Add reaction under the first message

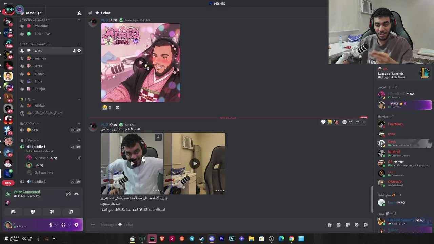click(x=117, y=107)
